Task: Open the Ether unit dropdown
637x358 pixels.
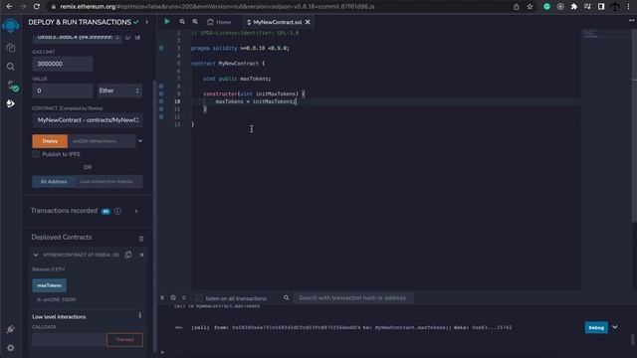Action: [x=119, y=90]
